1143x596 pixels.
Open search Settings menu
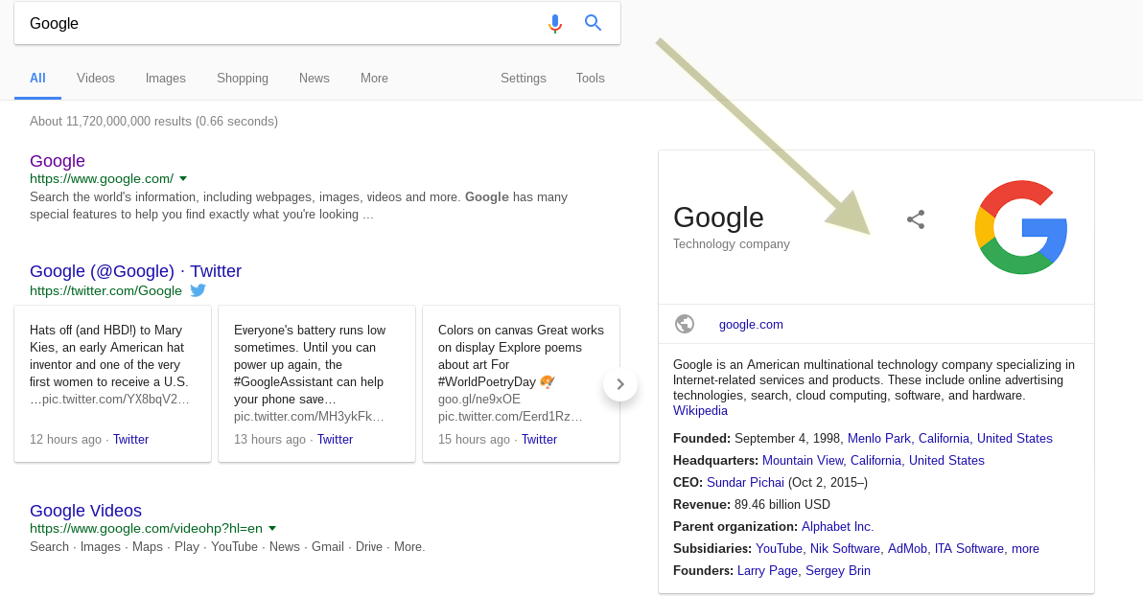[524, 79]
